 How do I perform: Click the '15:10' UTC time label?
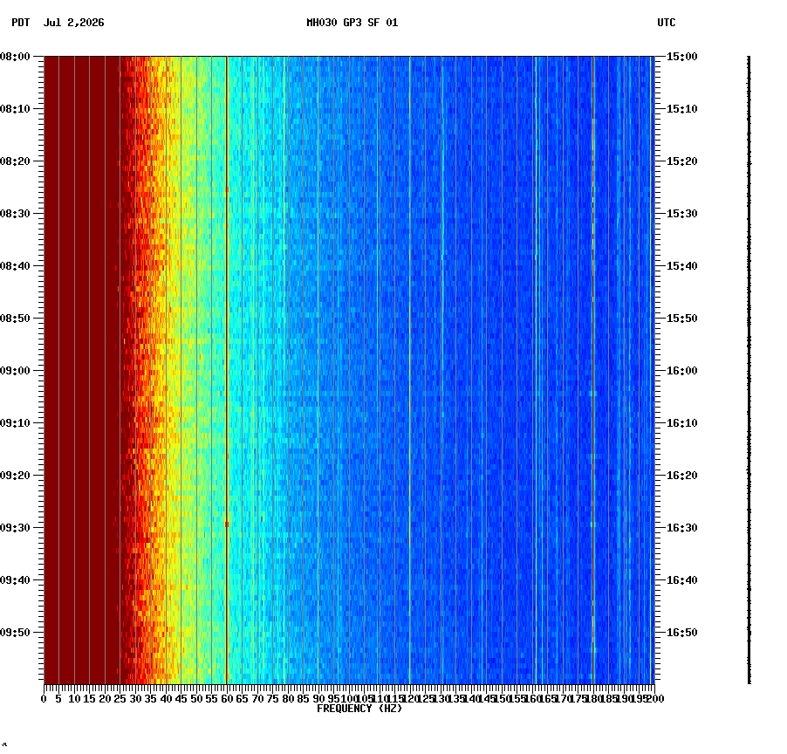tap(682, 109)
